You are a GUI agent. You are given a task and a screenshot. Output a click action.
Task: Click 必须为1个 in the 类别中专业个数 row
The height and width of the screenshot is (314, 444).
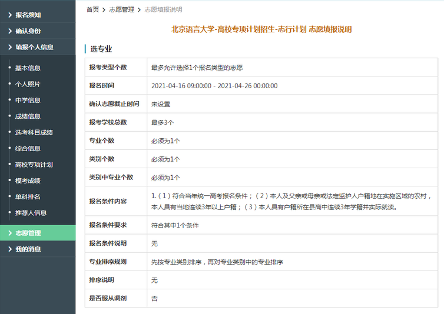pyautogui.click(x=165, y=178)
